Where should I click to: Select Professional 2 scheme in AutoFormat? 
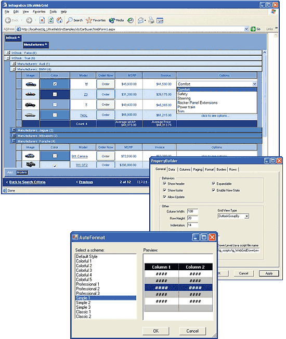point(106,288)
